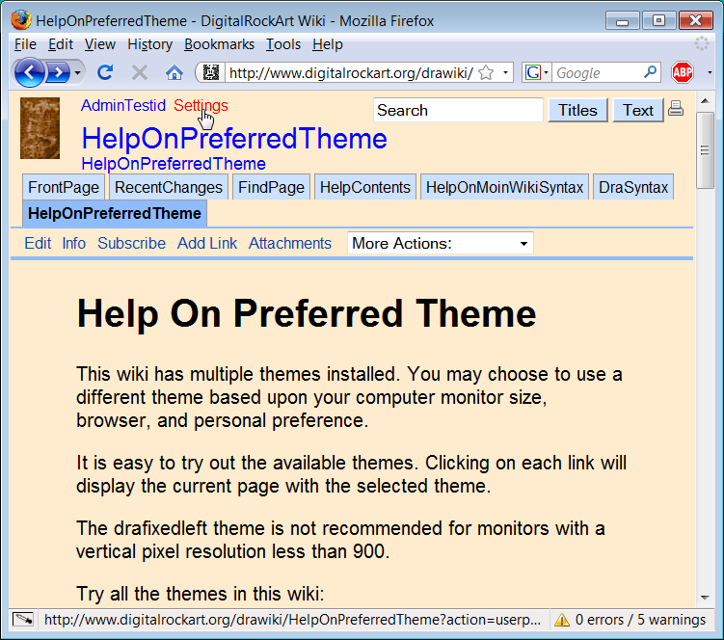Bookmark this page with the star icon

[486, 73]
